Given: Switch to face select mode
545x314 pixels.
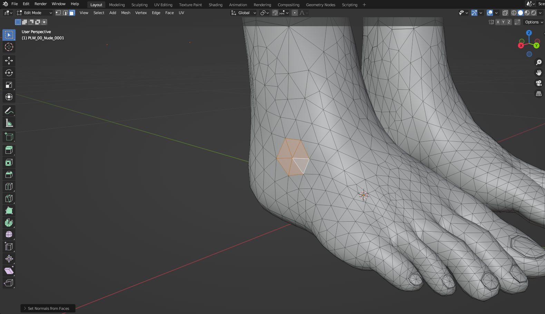Looking at the screenshot, I should [72, 13].
